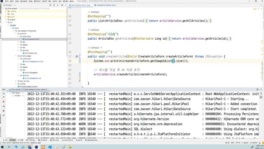Open the Git tool window

click(x=5, y=140)
